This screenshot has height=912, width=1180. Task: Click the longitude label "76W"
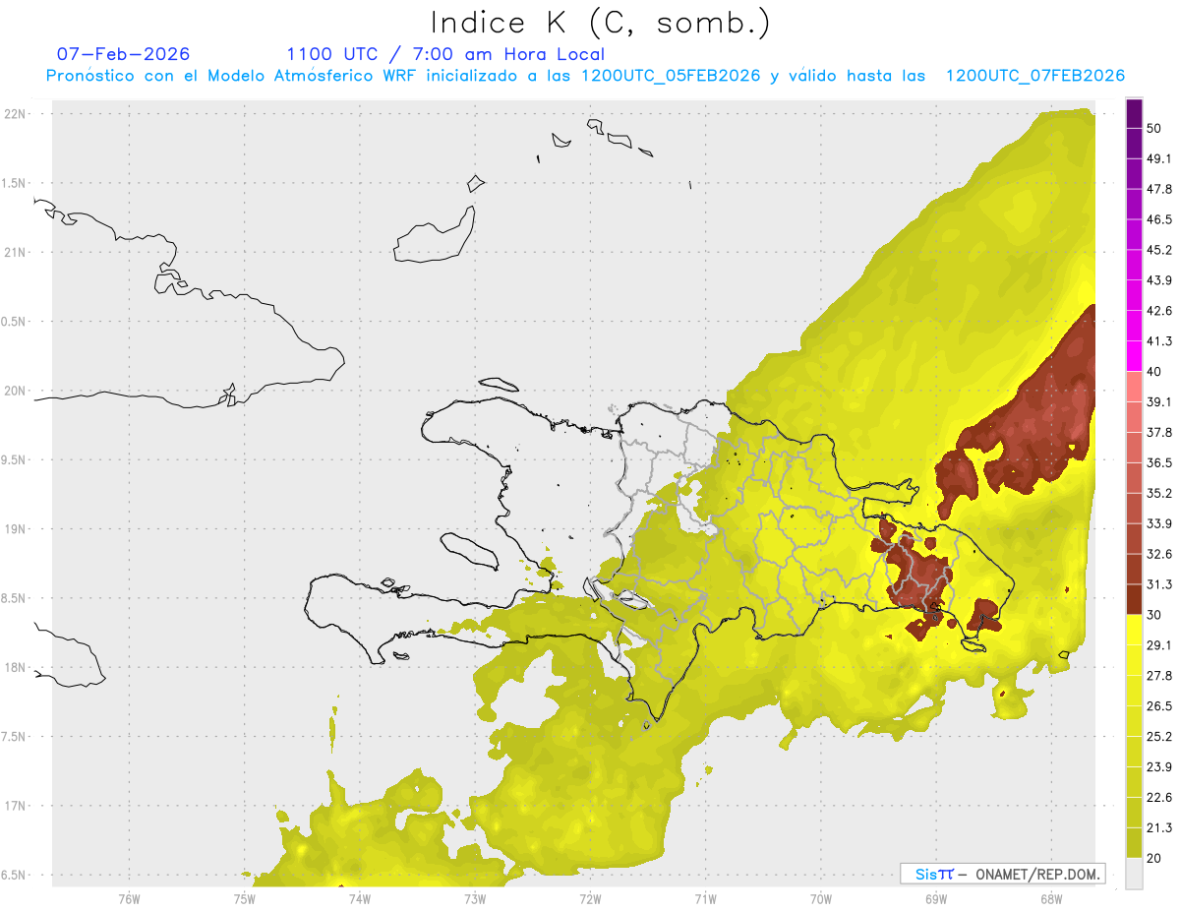pyautogui.click(x=129, y=897)
